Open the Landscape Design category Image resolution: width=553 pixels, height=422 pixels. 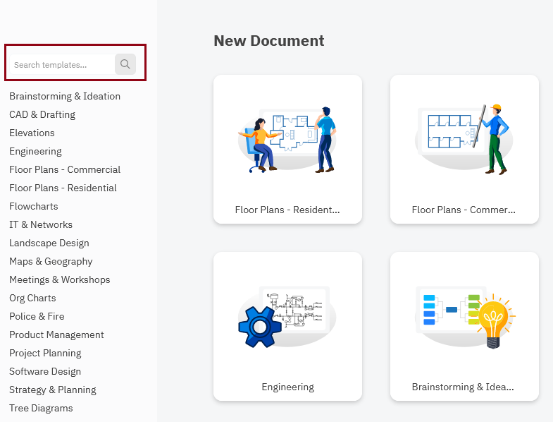pyautogui.click(x=49, y=243)
